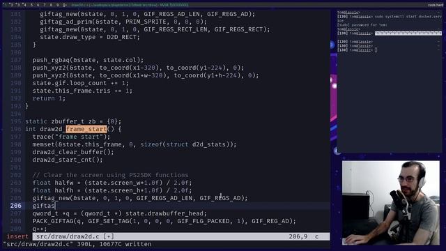Switch to workspace 9 in the top bar
The image size is (446, 251).
[x=57, y=5]
